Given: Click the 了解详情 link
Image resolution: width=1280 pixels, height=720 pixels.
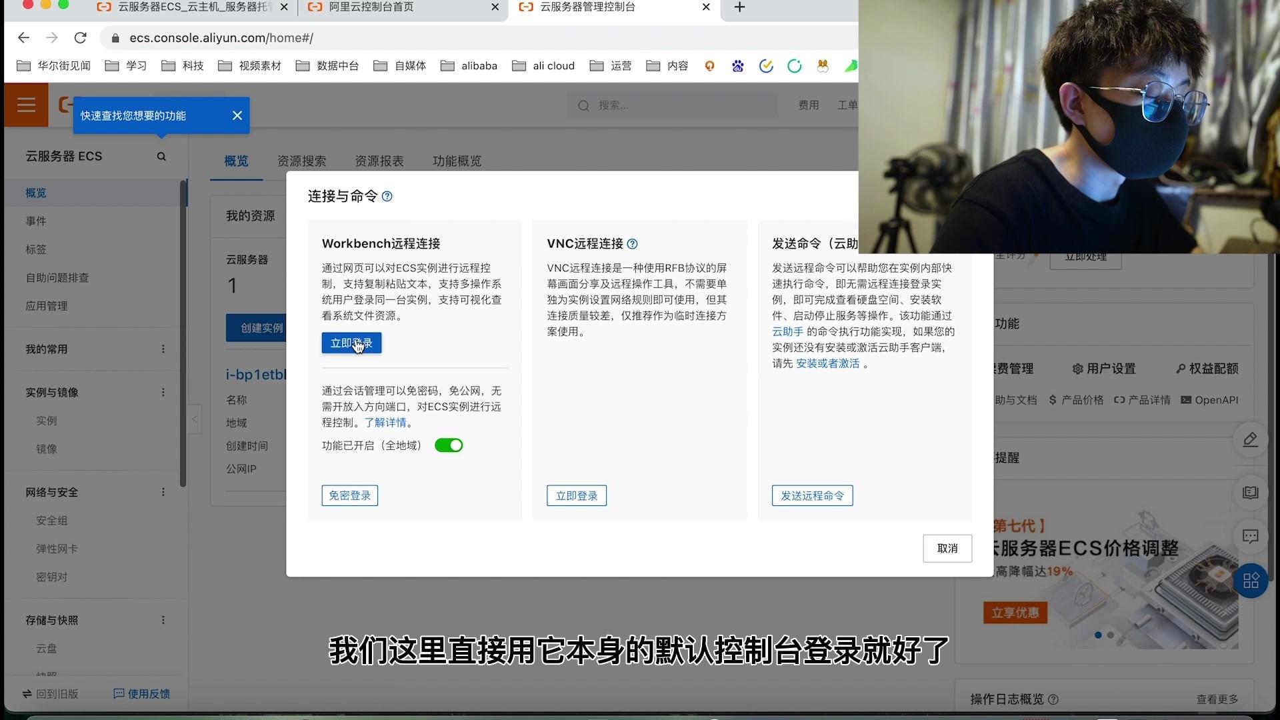Looking at the screenshot, I should 385,423.
